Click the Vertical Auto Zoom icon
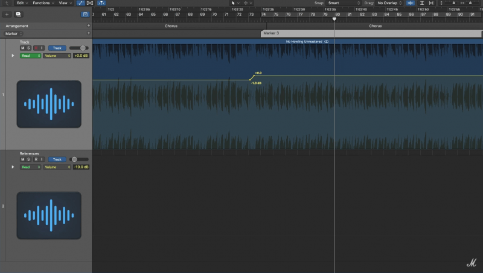 click(422, 3)
